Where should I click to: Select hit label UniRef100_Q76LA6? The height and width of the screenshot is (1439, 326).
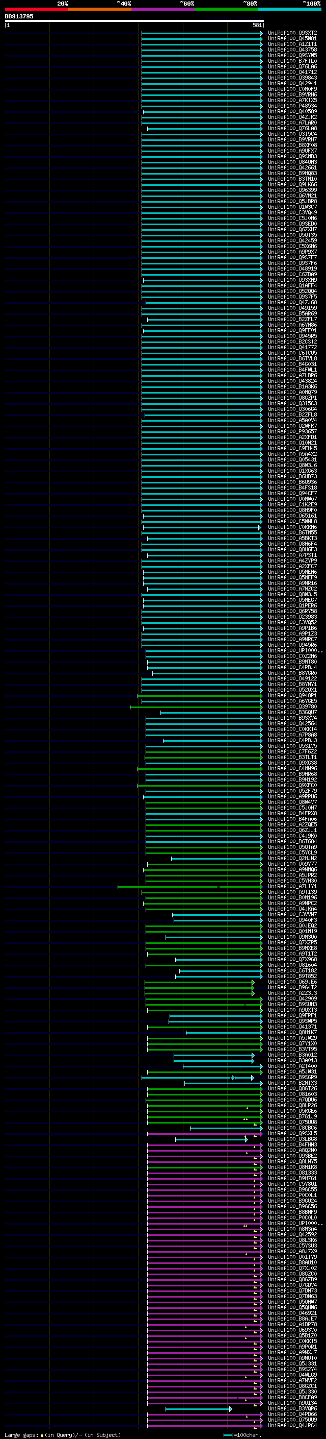coord(292,66)
